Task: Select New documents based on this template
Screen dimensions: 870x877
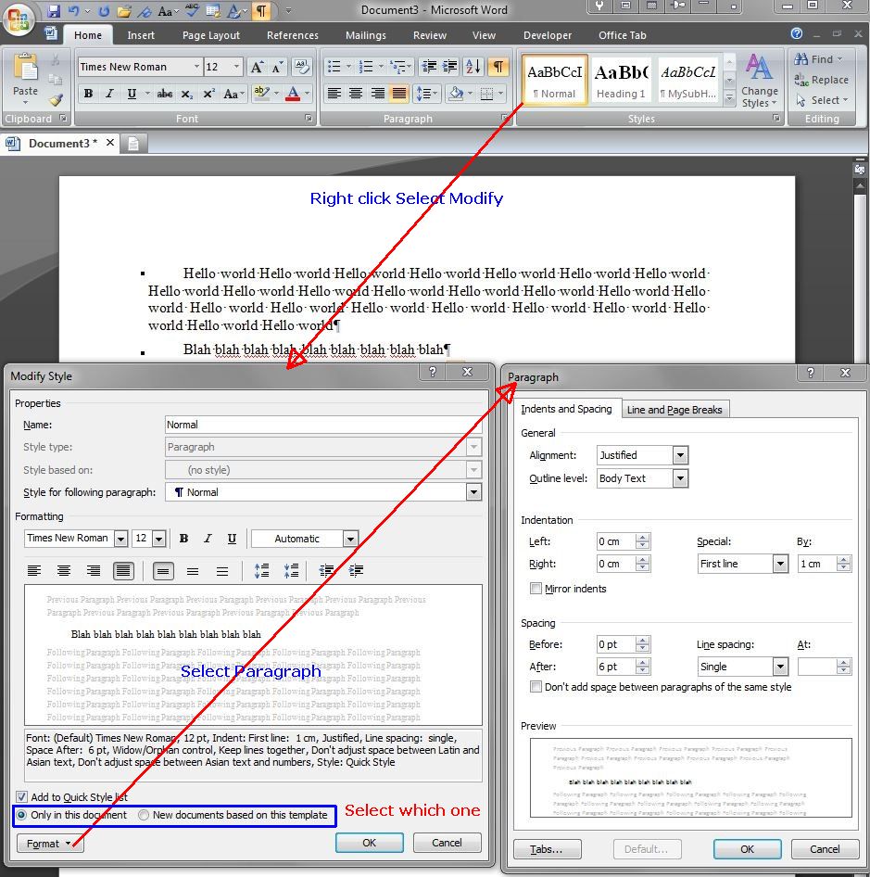Action: 144,815
